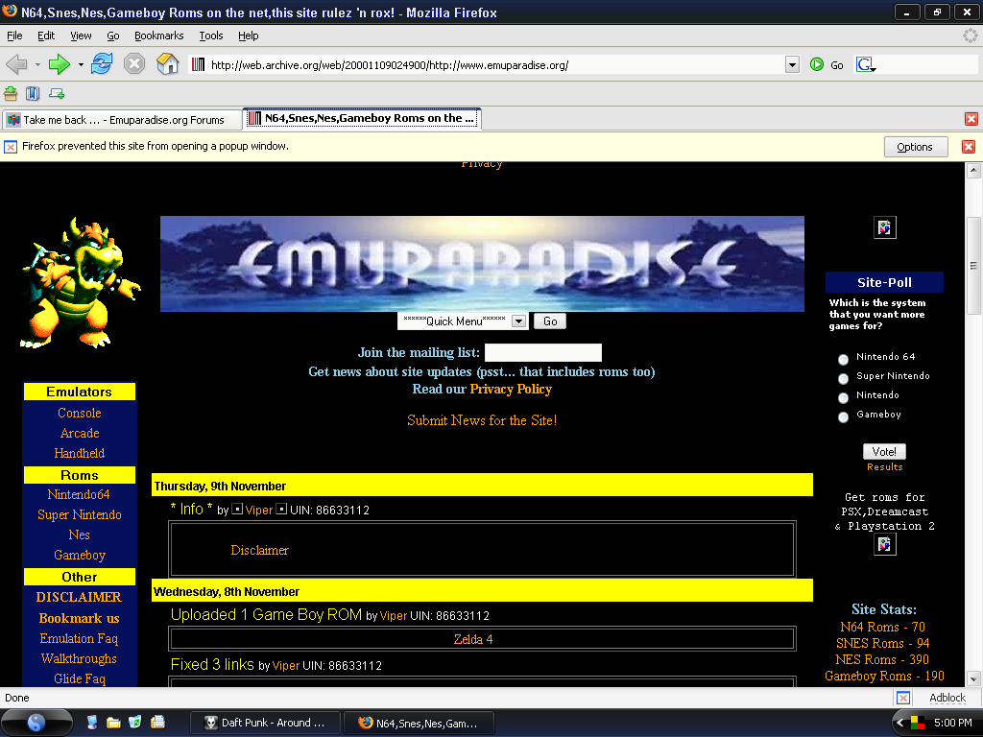
Task: Open the Nintendo64 roms link
Action: (79, 494)
